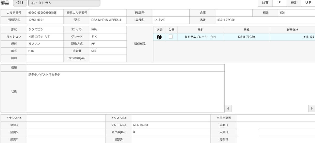Click the part number cell 43511-76G50 in table
Image resolution: width=315 pixels, height=143 pixels.
coord(246,37)
